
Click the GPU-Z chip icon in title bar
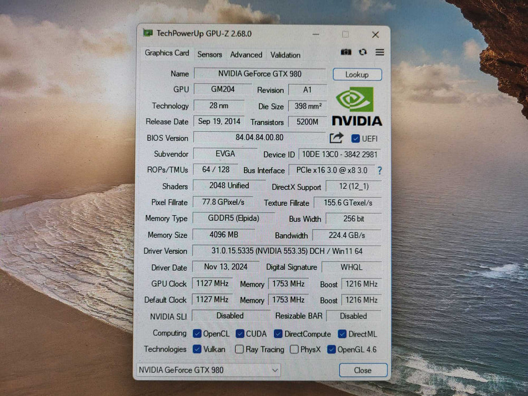click(149, 34)
